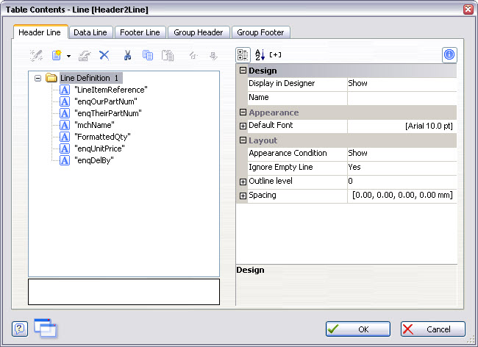This screenshot has height=347, width=478.
Task: Click the blue info icon
Action: 449,55
